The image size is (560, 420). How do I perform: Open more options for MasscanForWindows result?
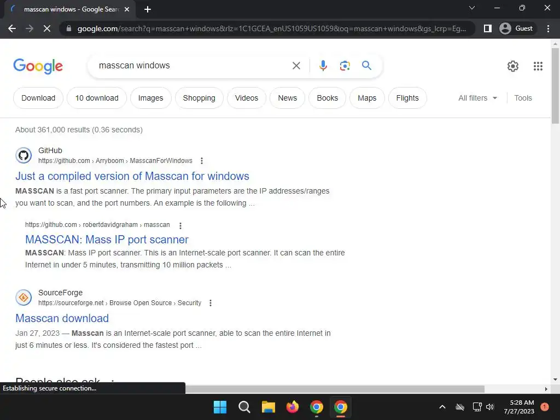[202, 161]
